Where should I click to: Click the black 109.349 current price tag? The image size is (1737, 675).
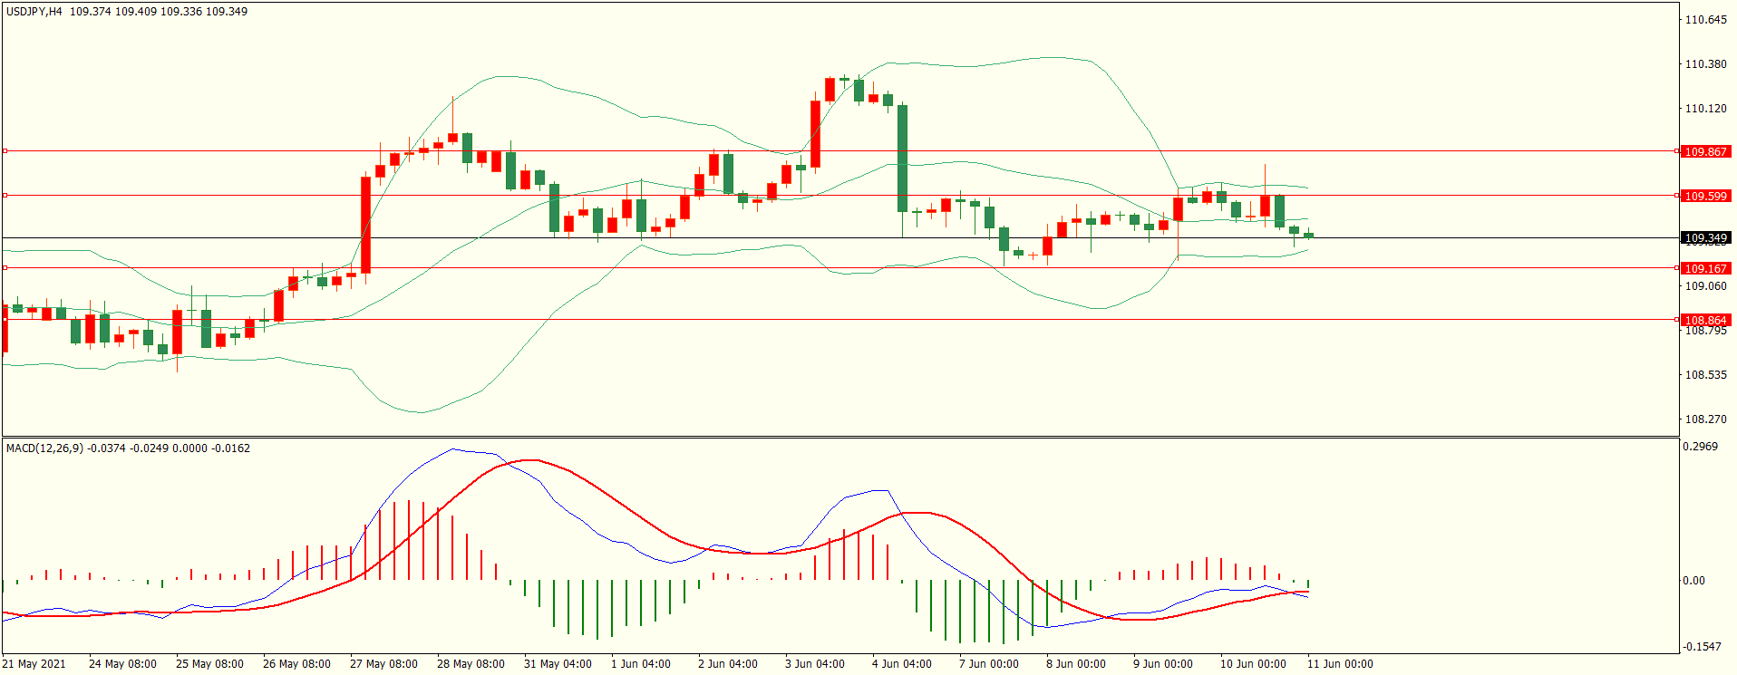tap(1705, 238)
